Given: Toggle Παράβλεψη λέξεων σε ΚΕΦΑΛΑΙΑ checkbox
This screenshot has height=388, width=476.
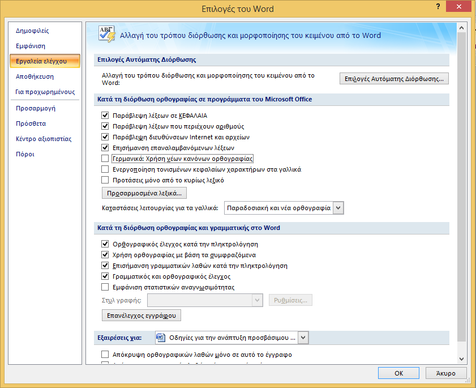Looking at the screenshot, I should tap(105, 115).
